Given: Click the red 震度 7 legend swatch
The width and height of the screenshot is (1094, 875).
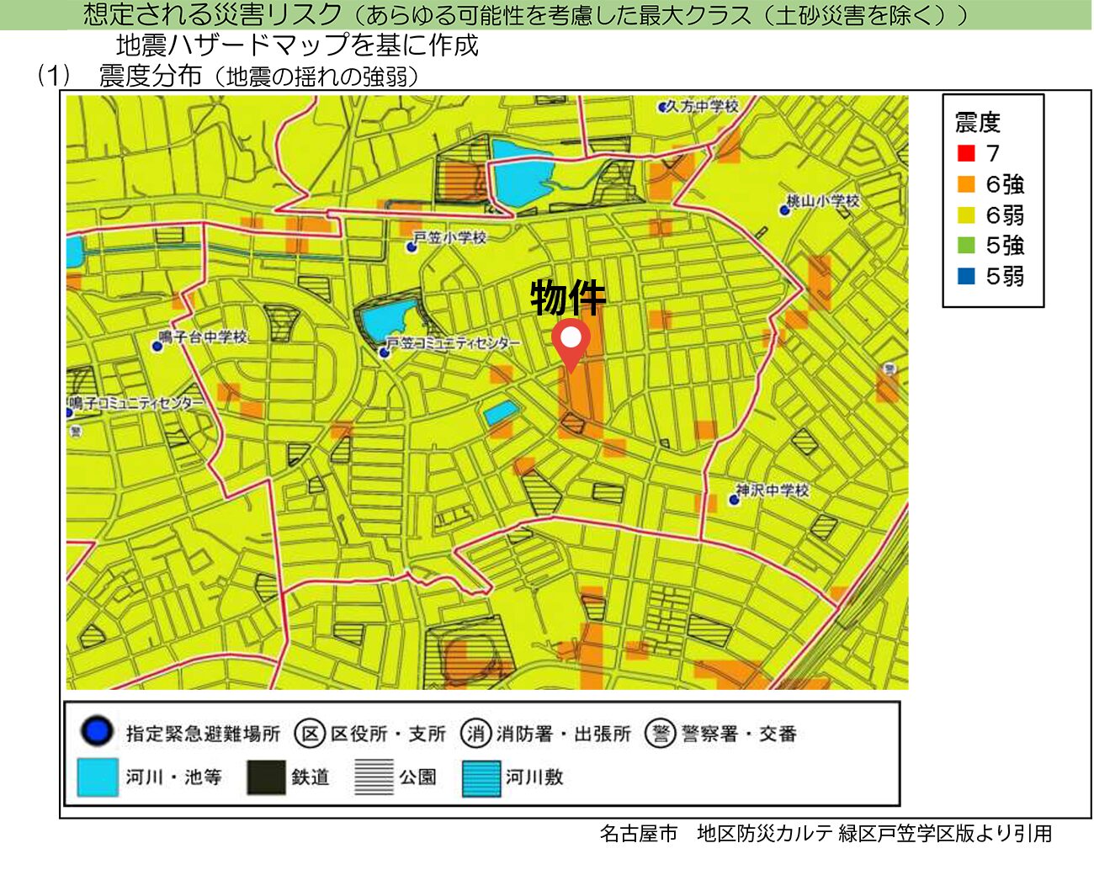Looking at the screenshot, I should (966, 153).
